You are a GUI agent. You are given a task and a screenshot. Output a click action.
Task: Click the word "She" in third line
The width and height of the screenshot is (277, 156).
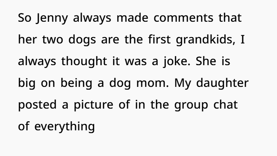pyautogui.click(x=206, y=61)
